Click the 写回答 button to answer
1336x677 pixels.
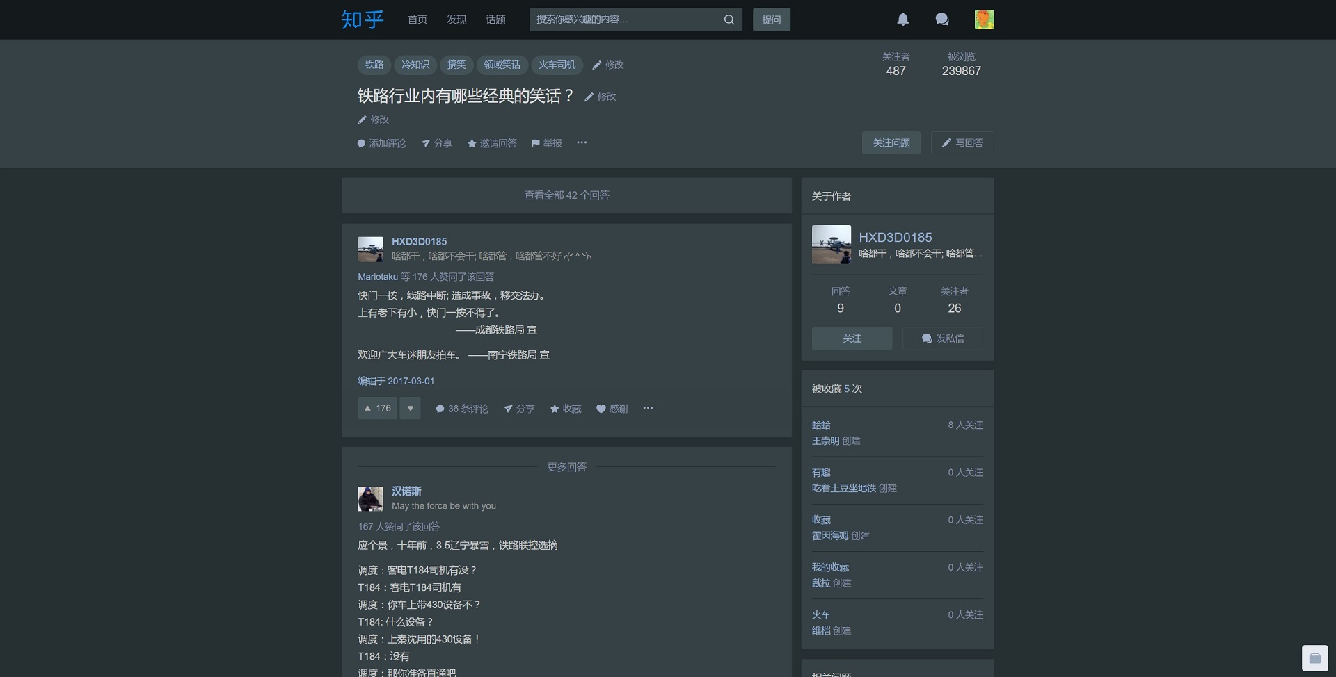(962, 142)
